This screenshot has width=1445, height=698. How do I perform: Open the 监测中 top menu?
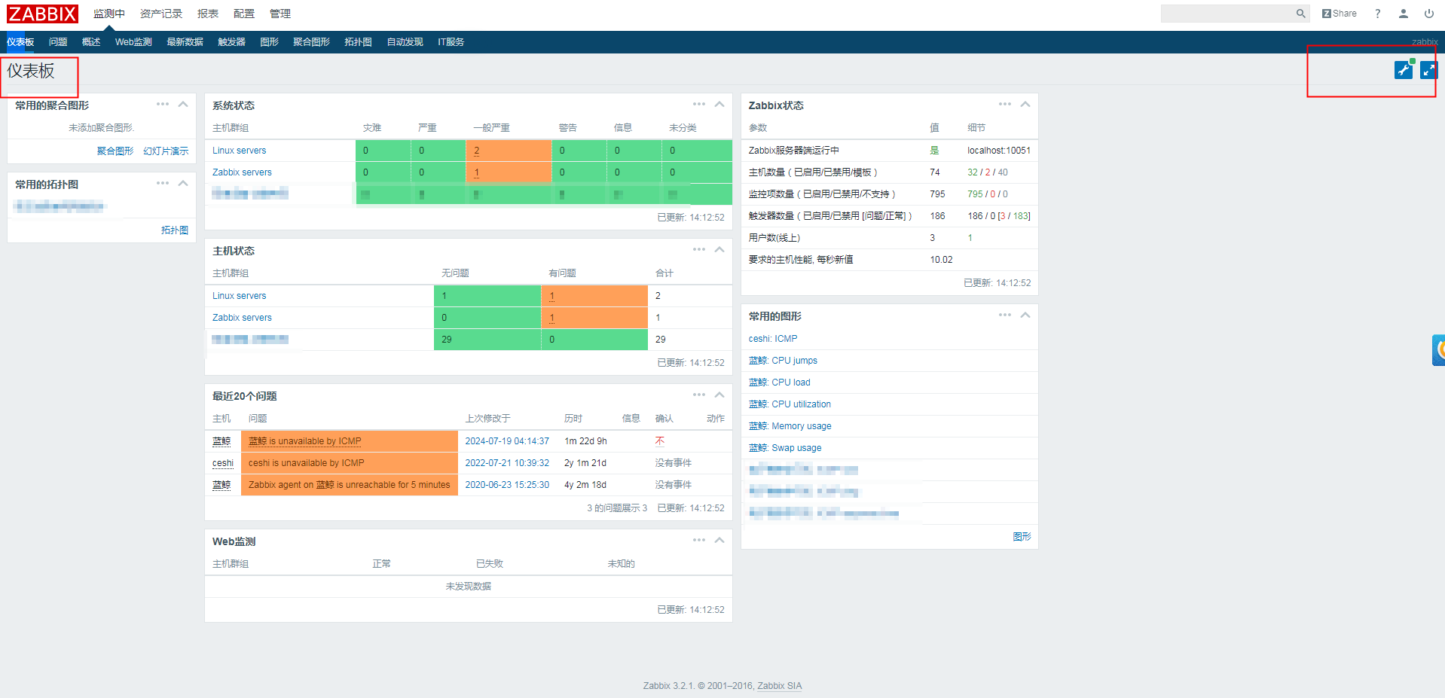pyautogui.click(x=109, y=14)
